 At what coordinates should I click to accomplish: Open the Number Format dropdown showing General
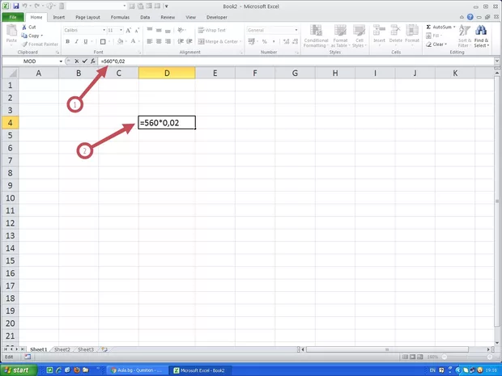tap(296, 30)
